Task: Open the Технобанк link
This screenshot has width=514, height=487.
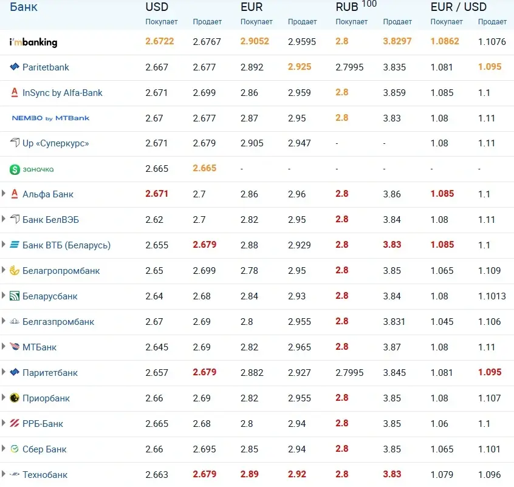Action: tap(45, 475)
